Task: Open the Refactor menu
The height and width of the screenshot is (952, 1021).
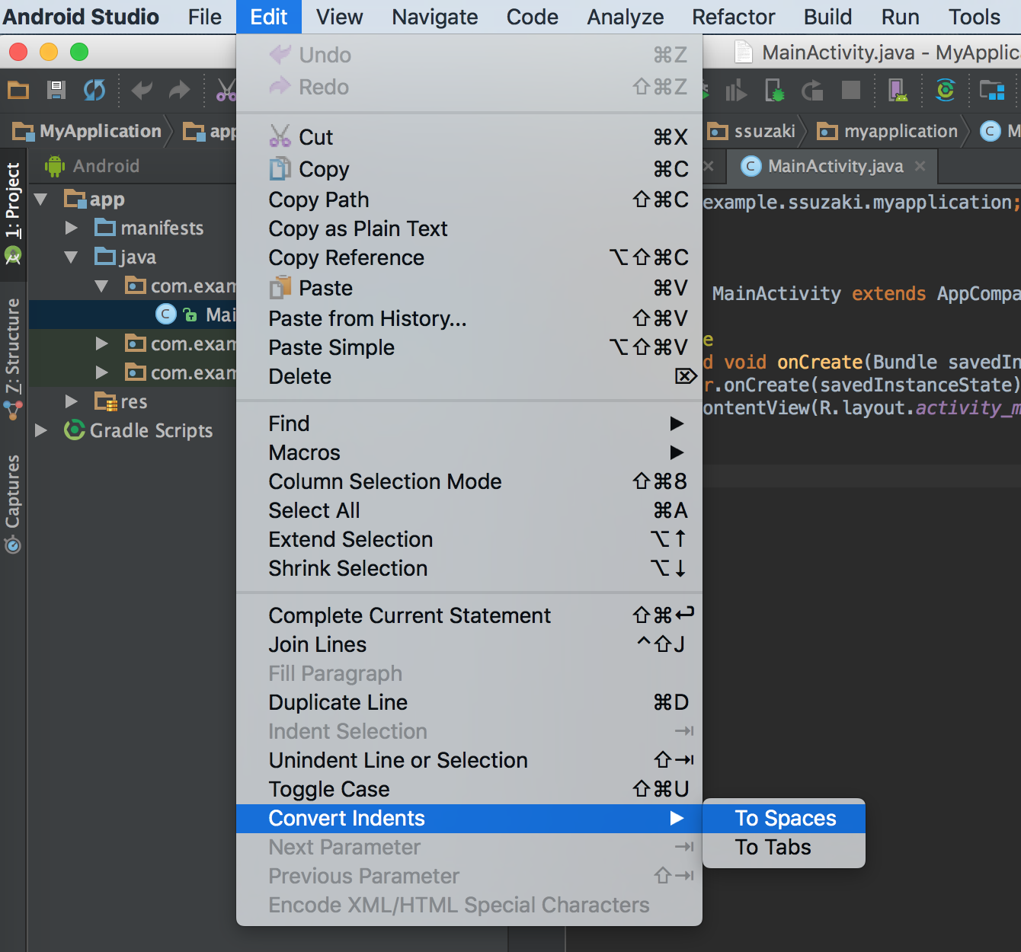Action: 734,17
